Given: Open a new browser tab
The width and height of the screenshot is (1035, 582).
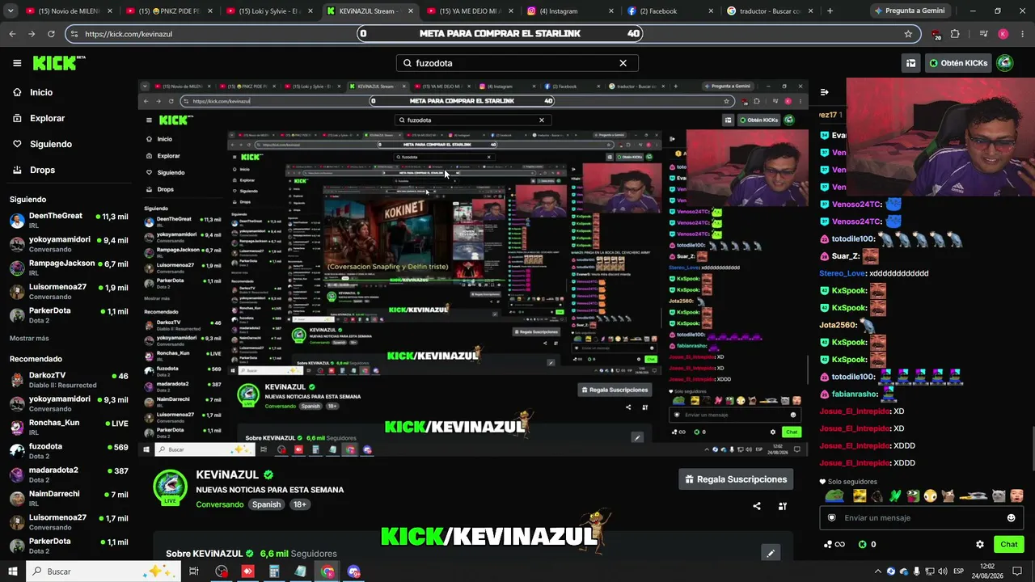Looking at the screenshot, I should click(830, 11).
